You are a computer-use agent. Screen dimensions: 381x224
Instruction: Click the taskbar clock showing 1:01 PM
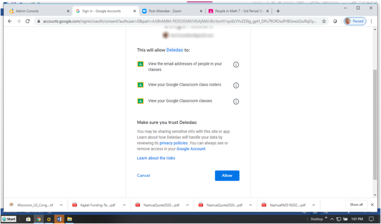pyautogui.click(x=357, y=219)
